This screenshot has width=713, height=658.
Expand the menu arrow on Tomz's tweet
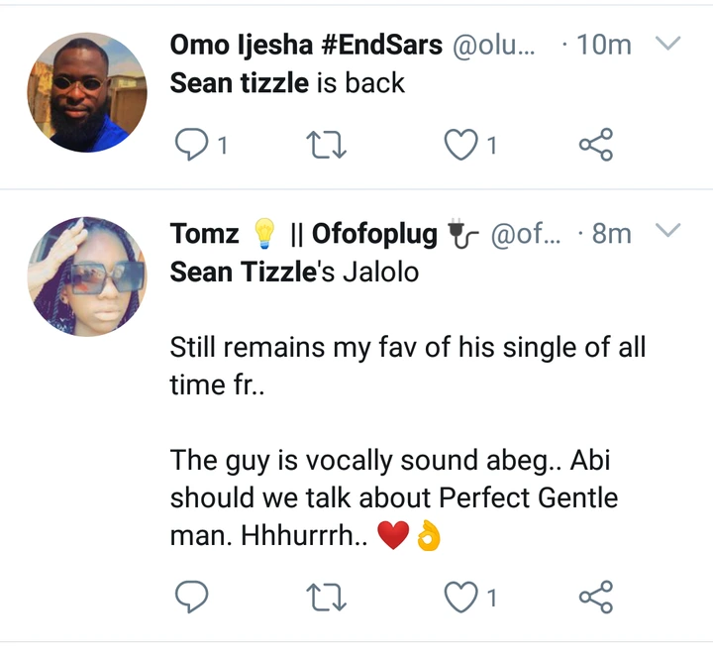pyautogui.click(x=669, y=232)
